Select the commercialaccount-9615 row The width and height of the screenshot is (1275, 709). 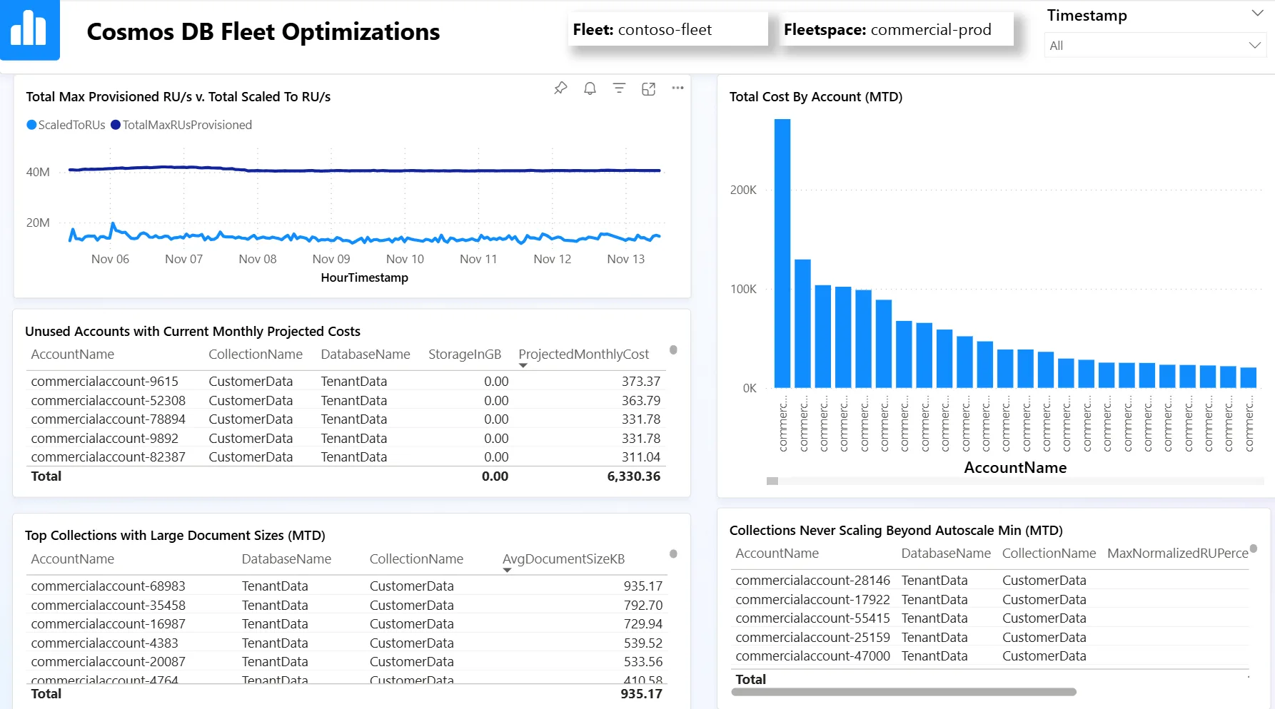tap(105, 382)
